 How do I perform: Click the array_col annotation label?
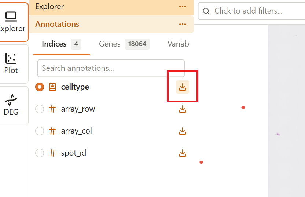[77, 131]
